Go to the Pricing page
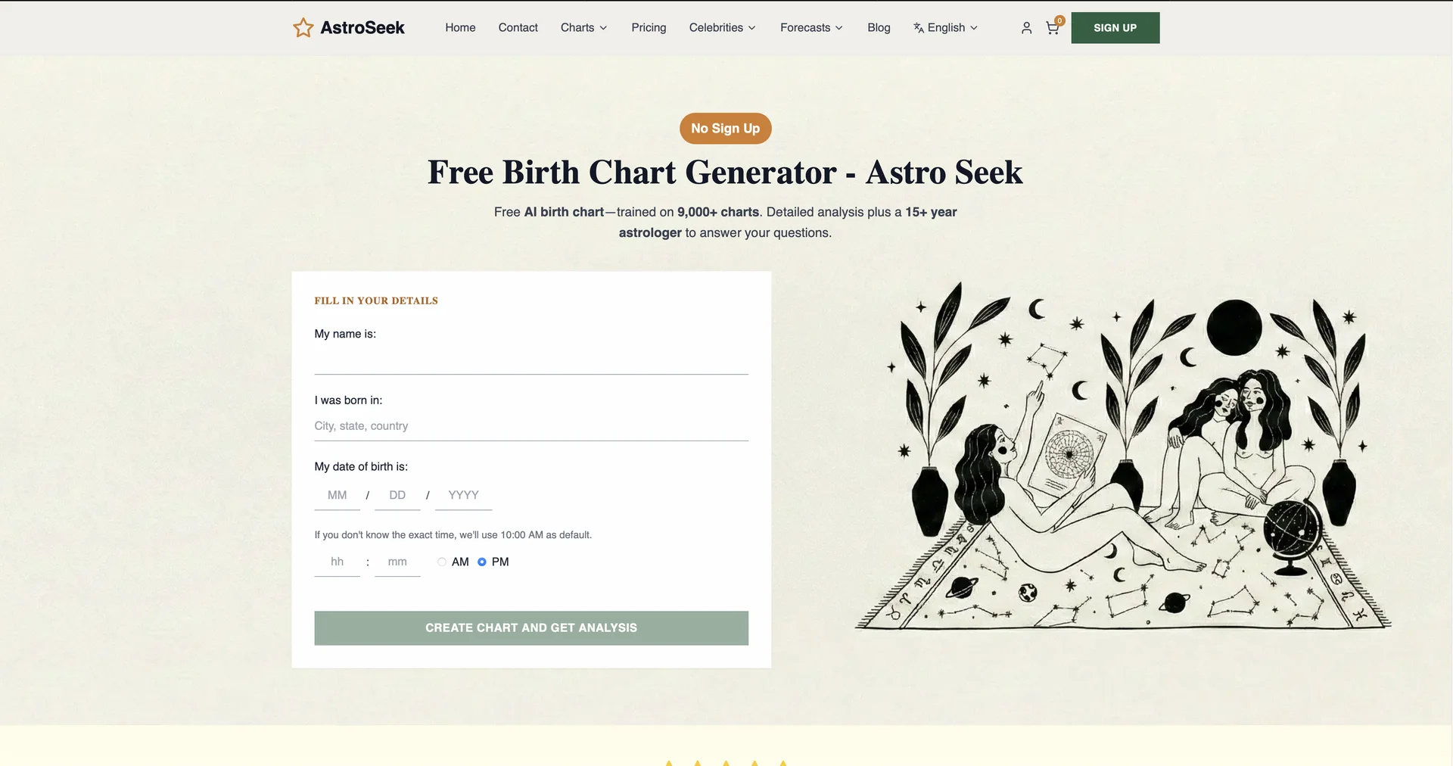 [x=649, y=27]
